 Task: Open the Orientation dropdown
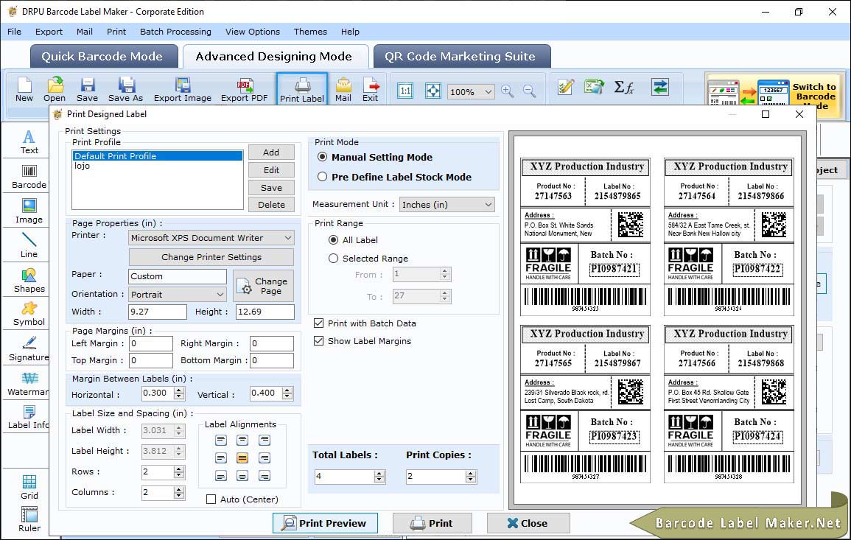click(178, 294)
